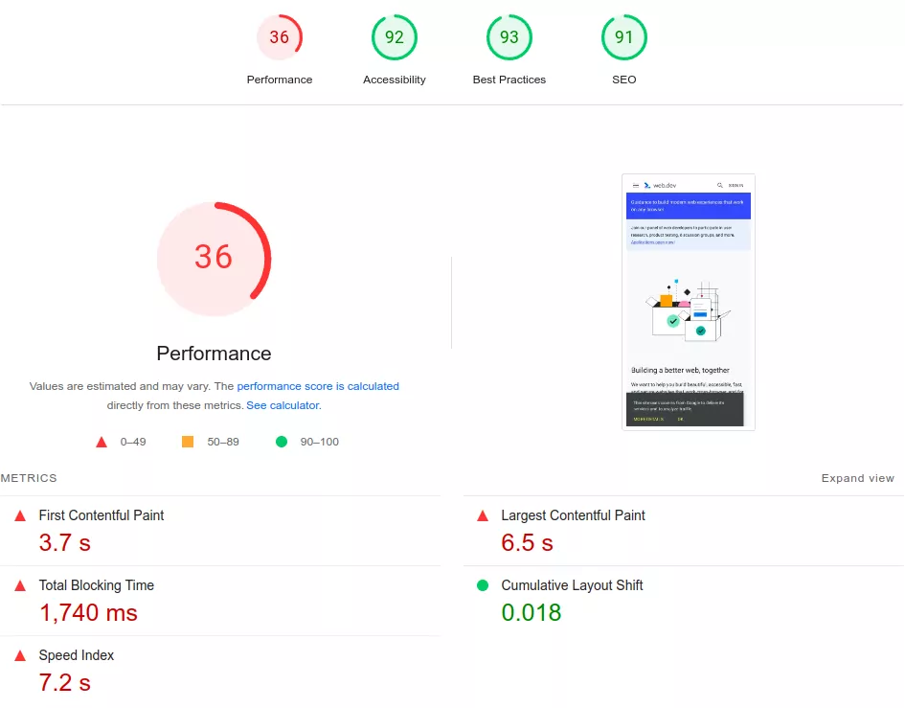Viewport: 905px width, 708px height.
Task: Click the green dot in the 90–100 legend
Action: click(x=283, y=442)
